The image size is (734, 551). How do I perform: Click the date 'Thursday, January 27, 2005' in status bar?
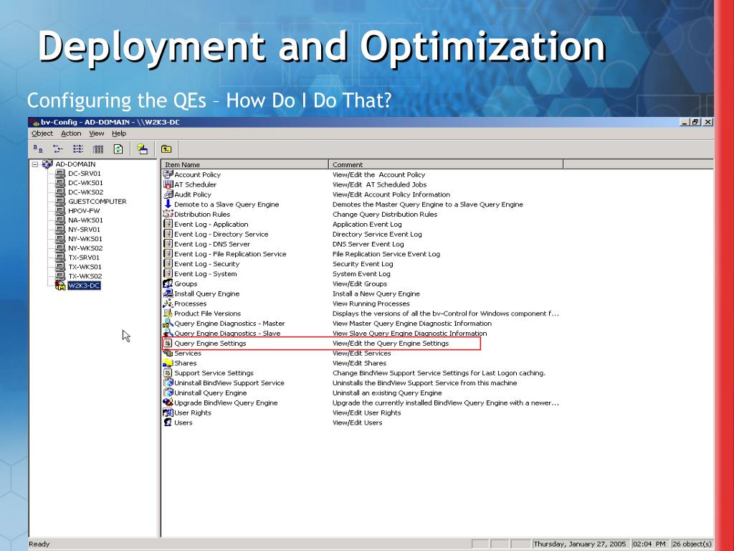point(579,544)
